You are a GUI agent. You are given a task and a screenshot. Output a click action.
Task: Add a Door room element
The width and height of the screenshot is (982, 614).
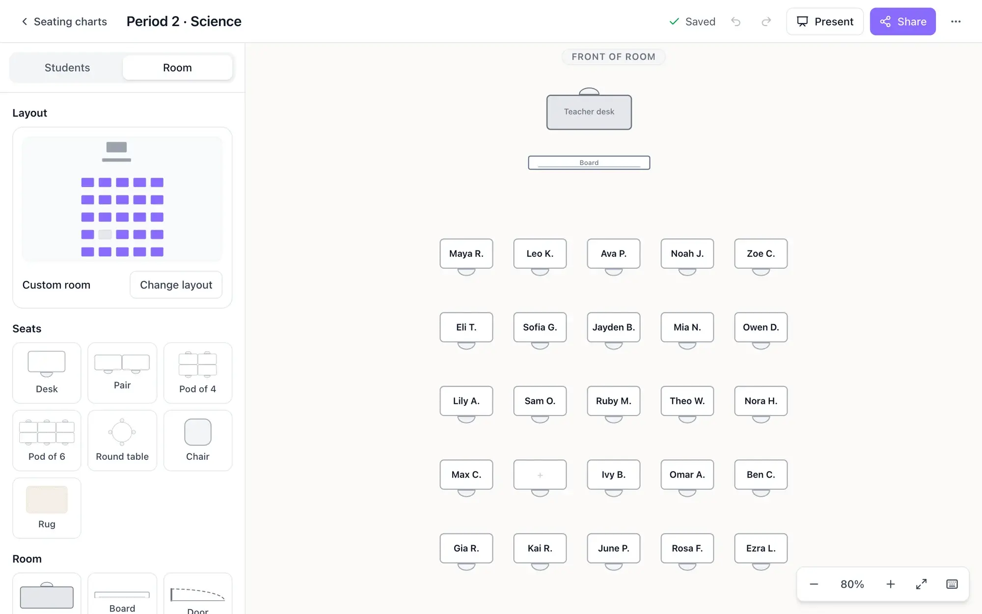coord(198,594)
